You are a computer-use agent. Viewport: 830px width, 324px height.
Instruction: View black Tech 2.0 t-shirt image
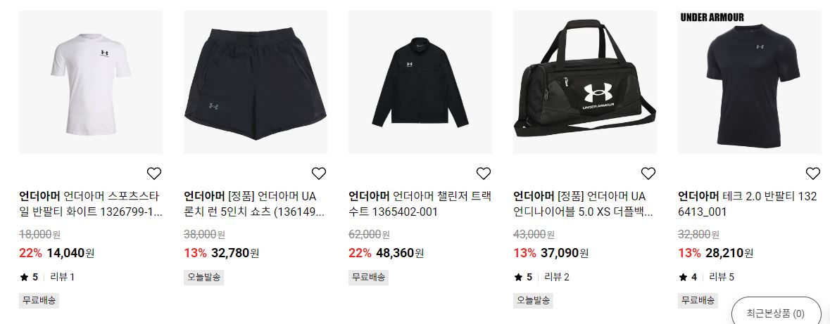click(x=750, y=82)
